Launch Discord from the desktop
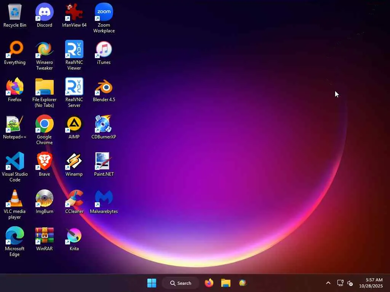390x292 pixels. 44,15
